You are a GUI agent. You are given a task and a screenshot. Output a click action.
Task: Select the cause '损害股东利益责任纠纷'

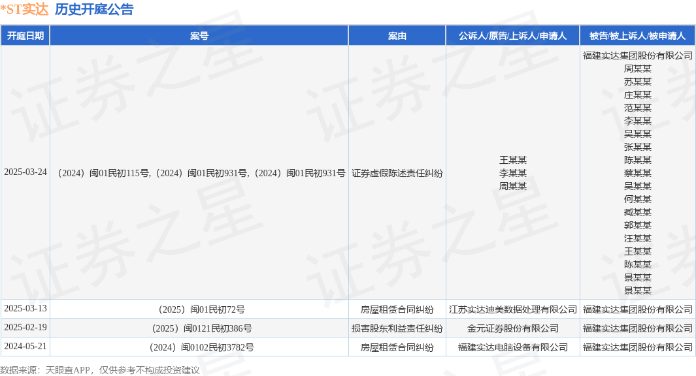point(397,328)
